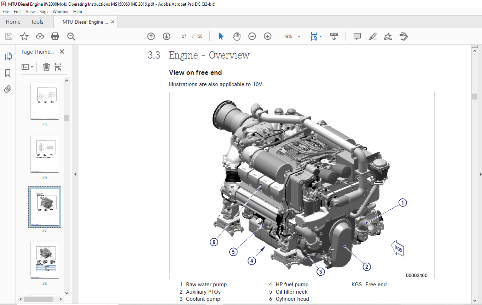Click the Save file icon
The height and width of the screenshot is (305, 482).
[9, 36]
